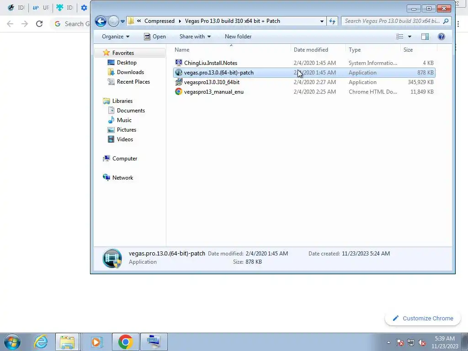
Task: Switch to the Chrome tab labeled UP
Action: tap(41, 8)
